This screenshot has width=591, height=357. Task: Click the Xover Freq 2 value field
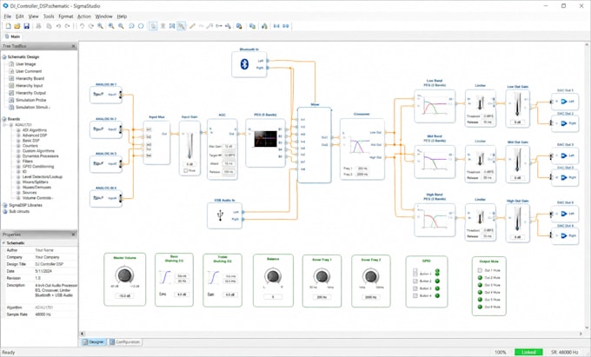[370, 297]
